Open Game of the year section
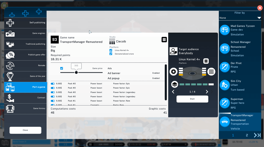Screen dimensions: 264x147 [x=25, y=76]
